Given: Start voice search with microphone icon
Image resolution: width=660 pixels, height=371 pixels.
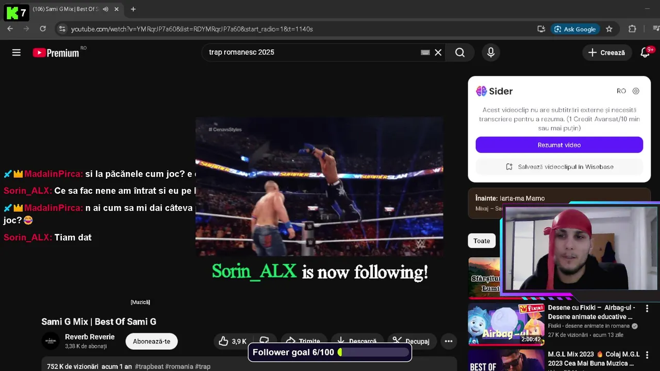Looking at the screenshot, I should click(x=491, y=53).
